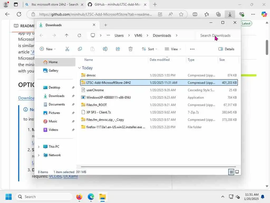
Task: Click breadcrumb chevron after VM6
Action: [147, 35]
